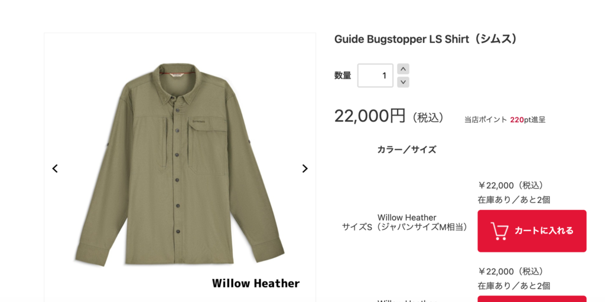Image resolution: width=605 pixels, height=302 pixels.
Task: Click the red 220pt points text
Action: pyautogui.click(x=516, y=120)
